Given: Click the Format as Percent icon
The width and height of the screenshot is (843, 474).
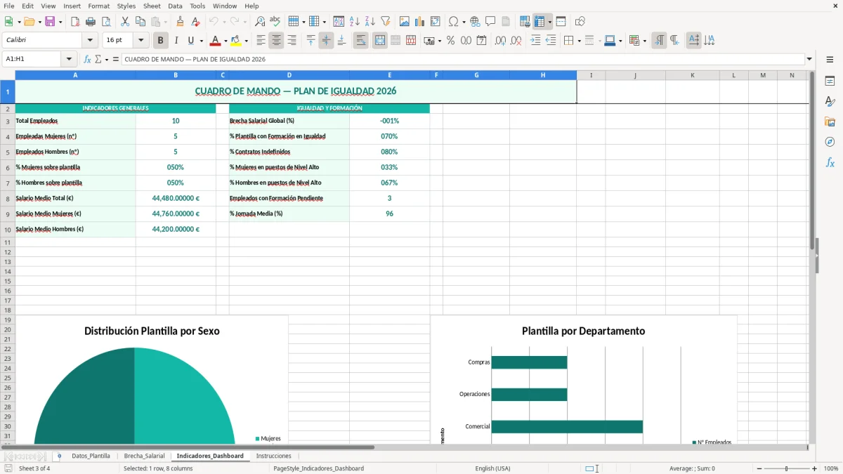Looking at the screenshot, I should pyautogui.click(x=450, y=41).
